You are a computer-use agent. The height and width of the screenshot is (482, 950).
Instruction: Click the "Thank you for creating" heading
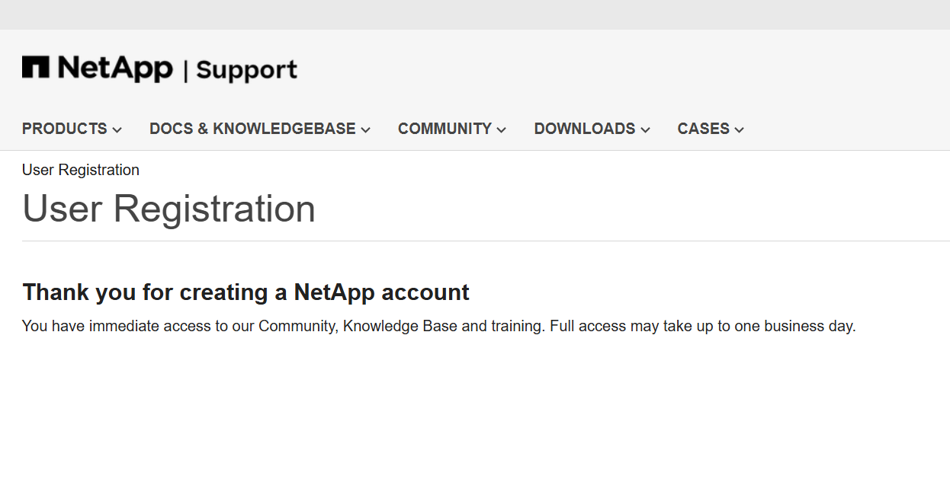click(x=246, y=292)
